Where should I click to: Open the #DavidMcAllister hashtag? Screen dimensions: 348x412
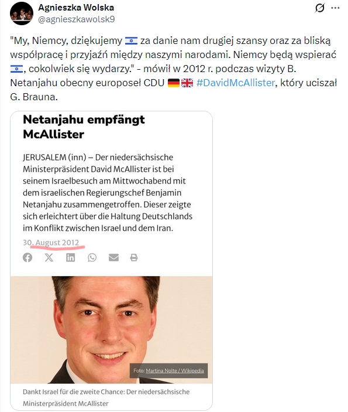pos(236,83)
